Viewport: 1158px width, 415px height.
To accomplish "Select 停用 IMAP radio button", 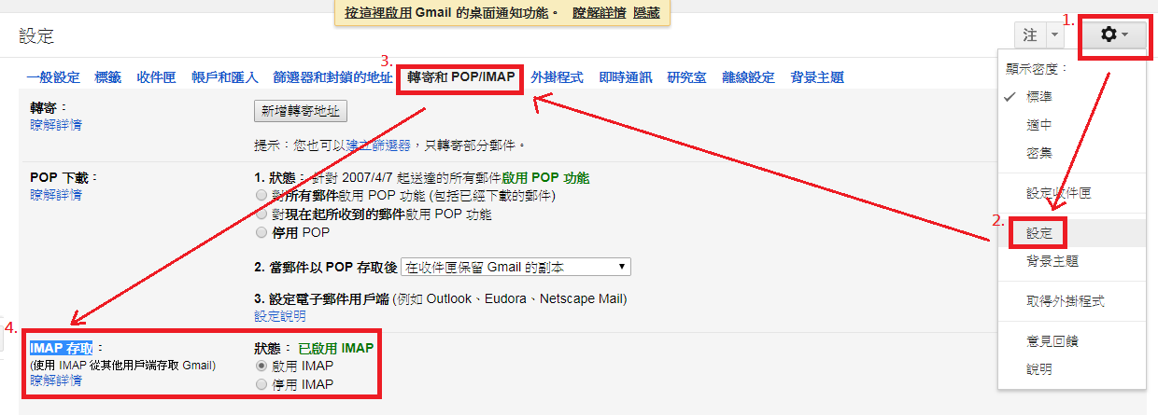I will (261, 384).
